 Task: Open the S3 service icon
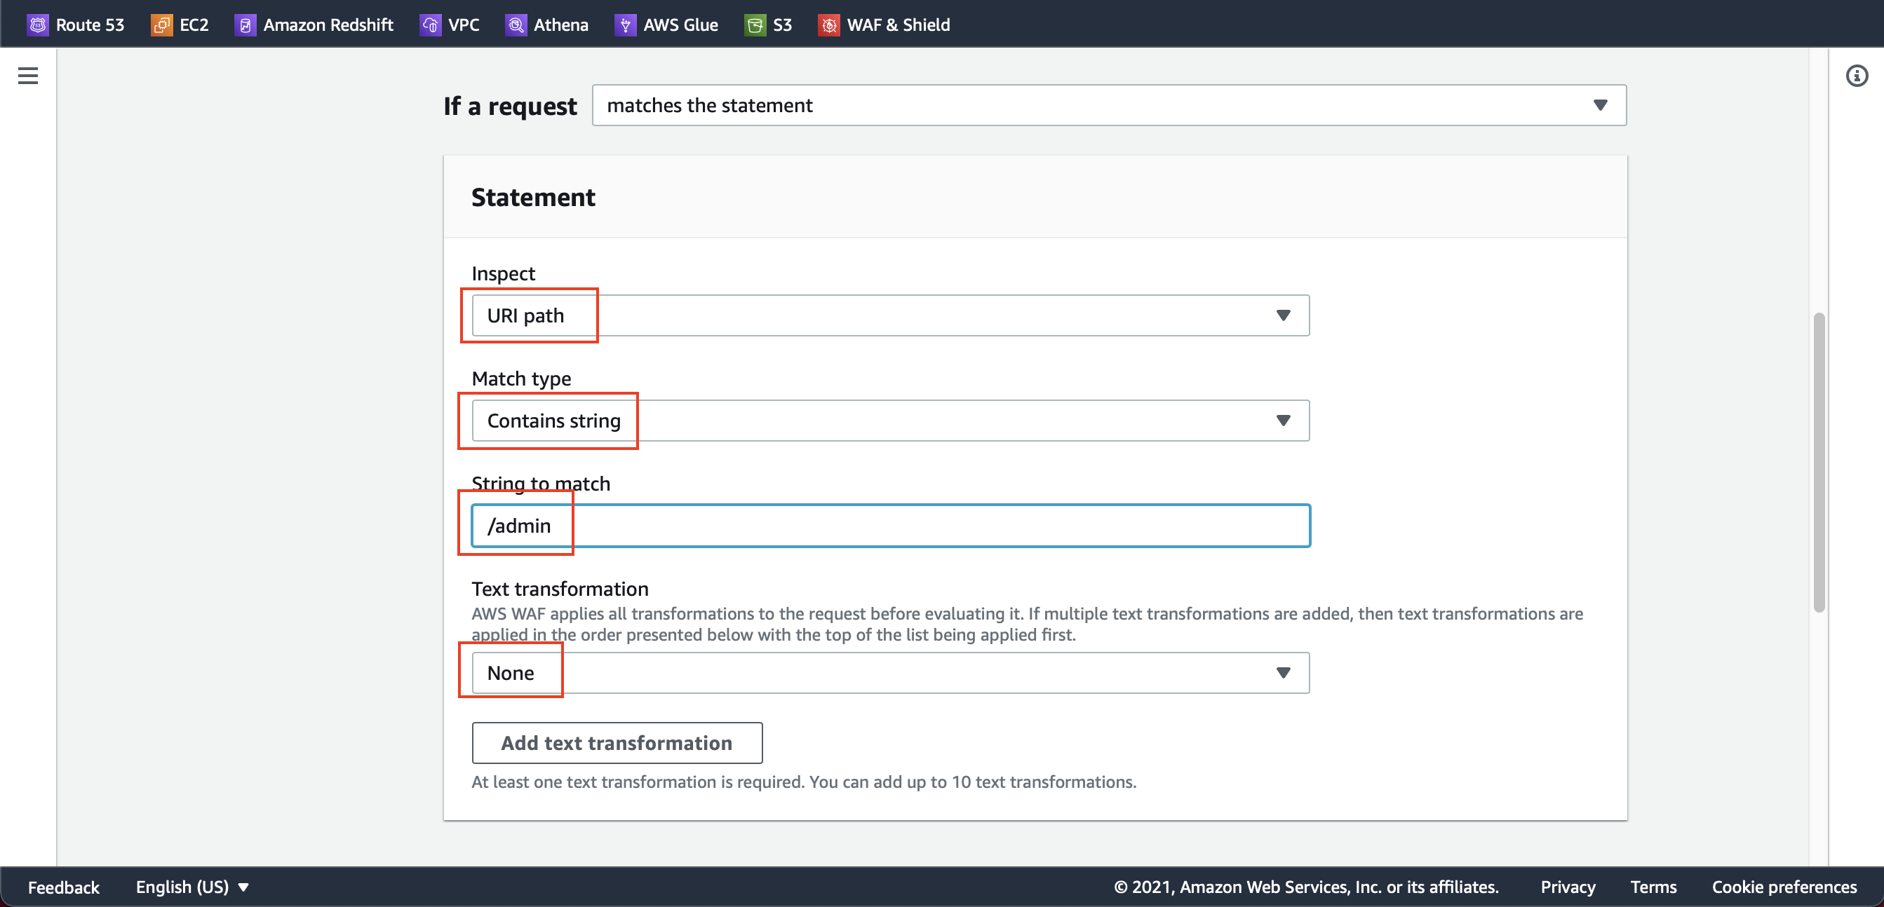755,25
